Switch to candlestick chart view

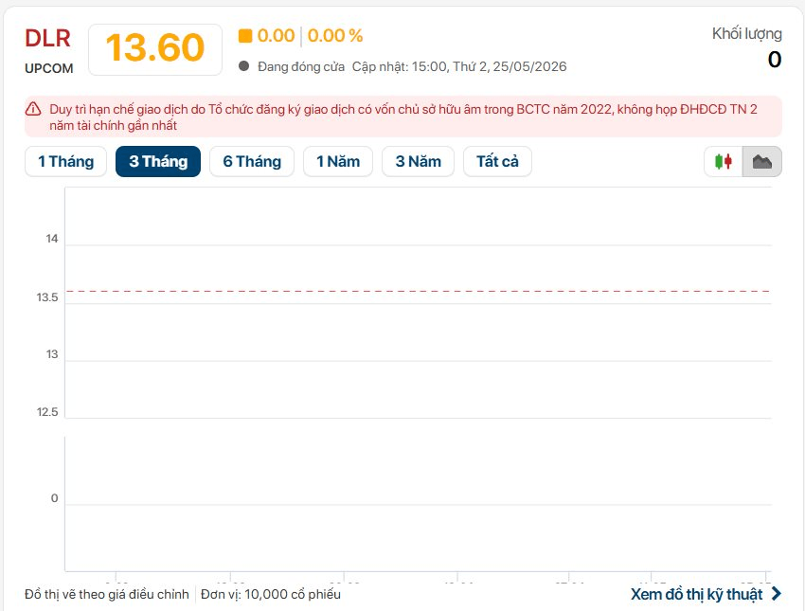[724, 162]
